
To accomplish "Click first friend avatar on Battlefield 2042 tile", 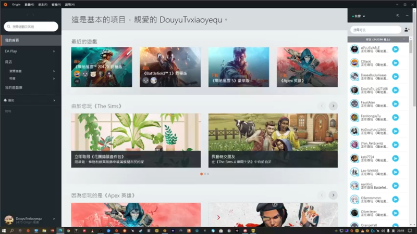I will click(x=77, y=74).
